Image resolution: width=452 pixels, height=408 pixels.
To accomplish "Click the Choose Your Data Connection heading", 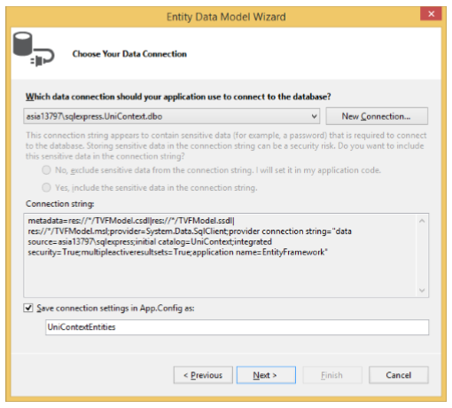I will 129,54.
